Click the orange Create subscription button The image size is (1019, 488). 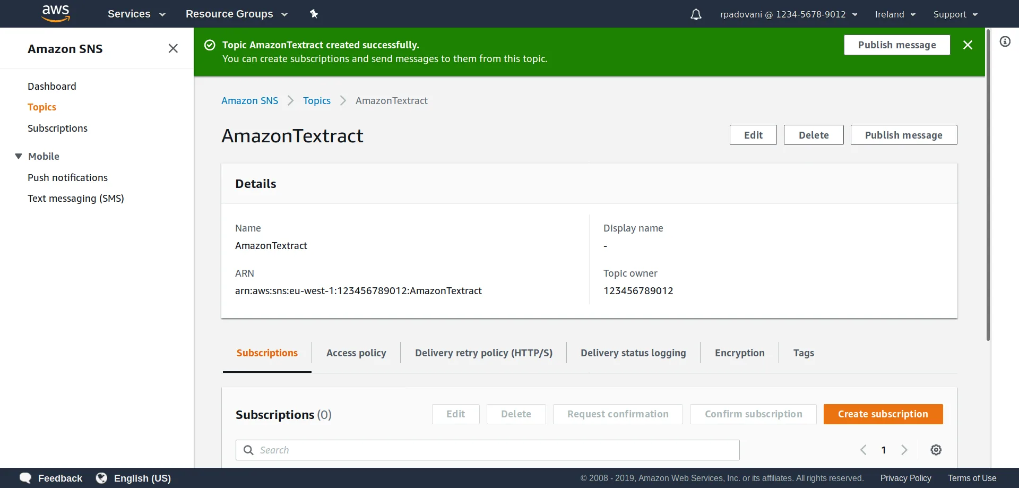coord(883,414)
